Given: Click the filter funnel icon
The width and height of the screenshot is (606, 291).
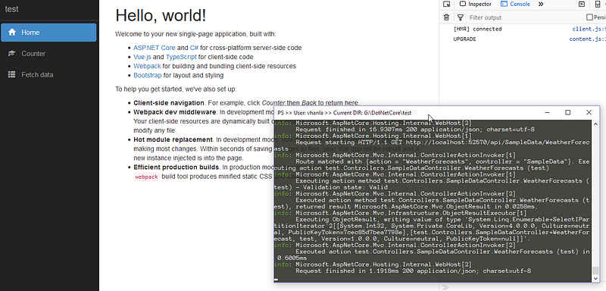Looking at the screenshot, I should [x=461, y=17].
